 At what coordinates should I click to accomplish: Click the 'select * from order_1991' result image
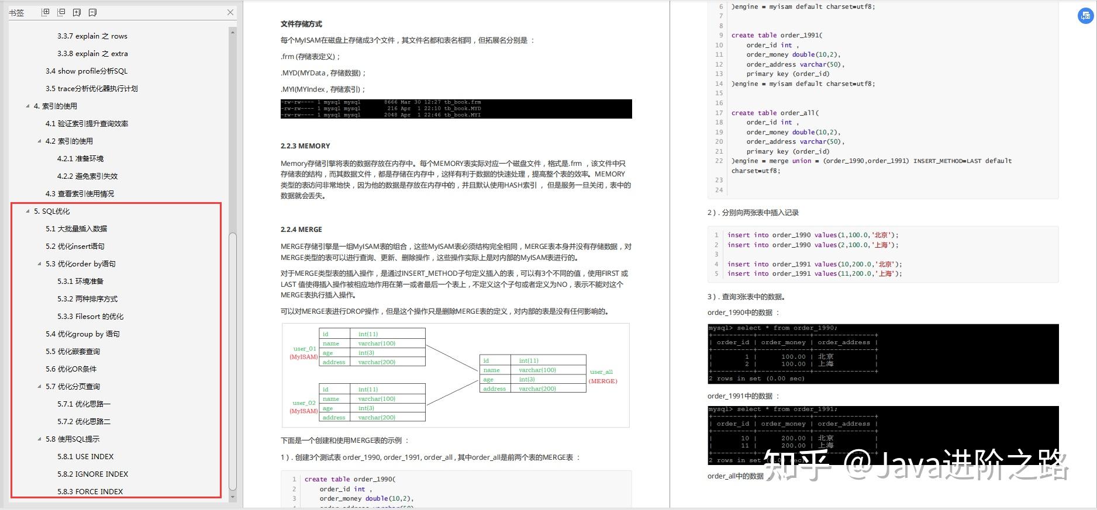(883, 435)
